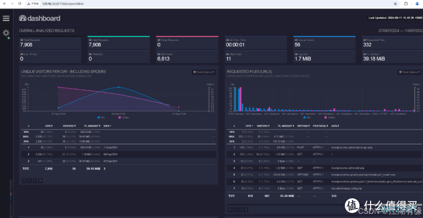
Task: Open the browser profile avatar
Action: [417, 4]
